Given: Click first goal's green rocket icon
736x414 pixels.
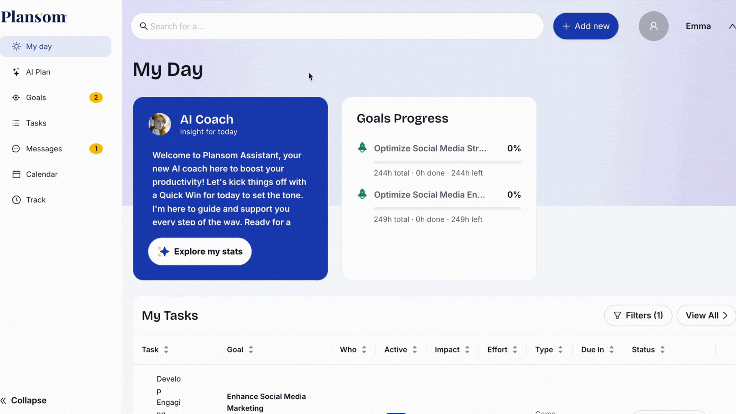Looking at the screenshot, I should click(x=362, y=148).
